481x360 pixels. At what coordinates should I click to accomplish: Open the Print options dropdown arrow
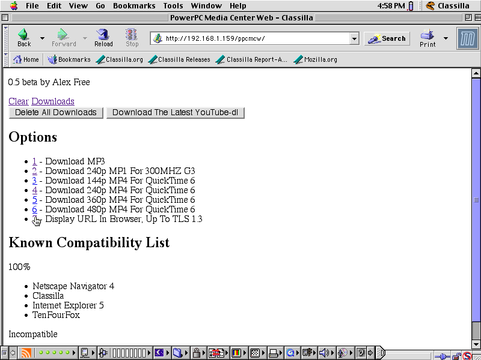(x=446, y=38)
